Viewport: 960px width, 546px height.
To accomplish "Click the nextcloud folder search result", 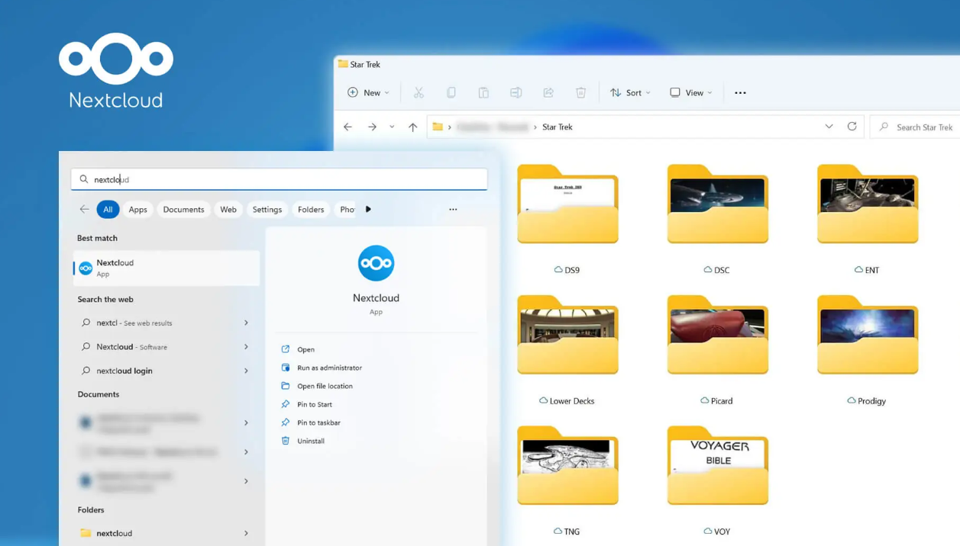I will (x=166, y=533).
